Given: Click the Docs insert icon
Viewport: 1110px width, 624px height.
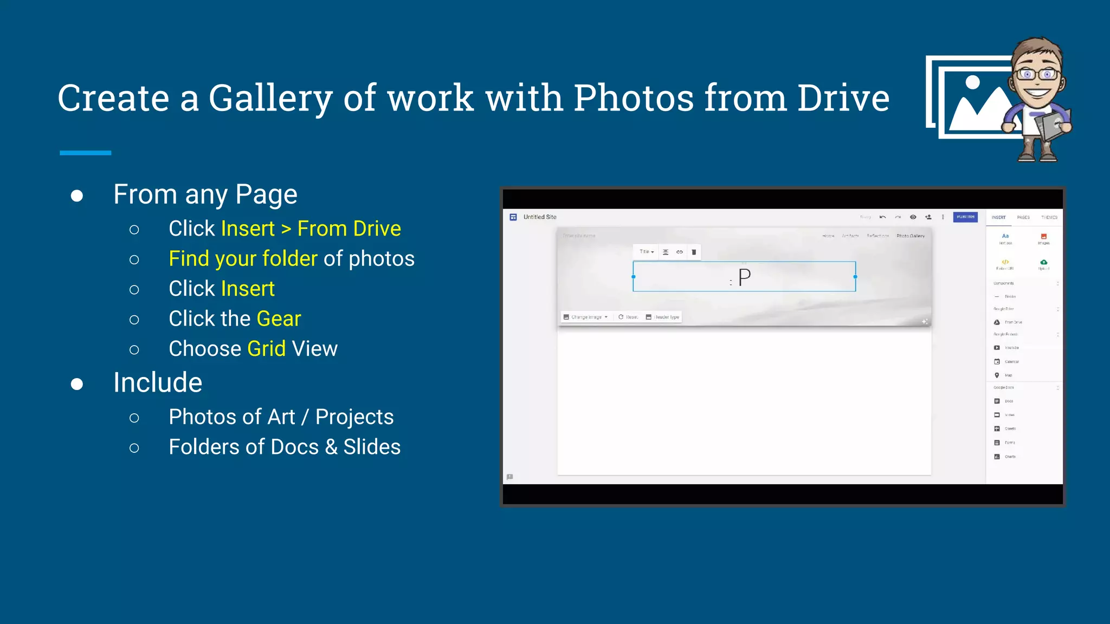Looking at the screenshot, I should point(997,401).
